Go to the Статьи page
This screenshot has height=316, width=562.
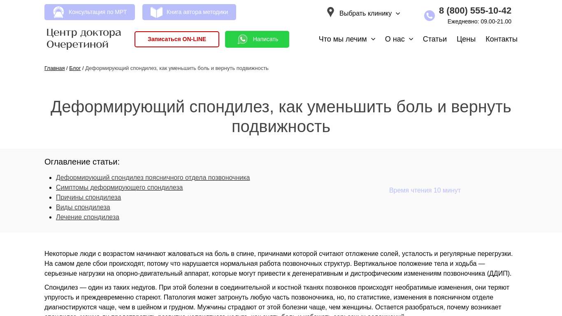[434, 39]
